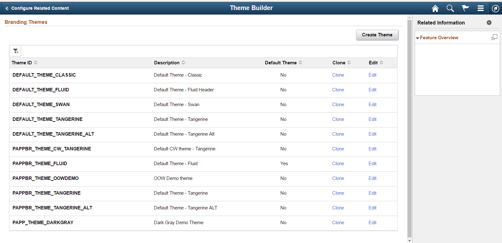Go back to Configure Related Content
Viewport: 502px width, 243px height.
pos(38,8)
